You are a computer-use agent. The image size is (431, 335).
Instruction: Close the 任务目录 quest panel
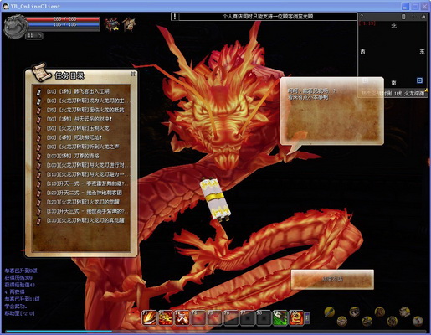133,74
